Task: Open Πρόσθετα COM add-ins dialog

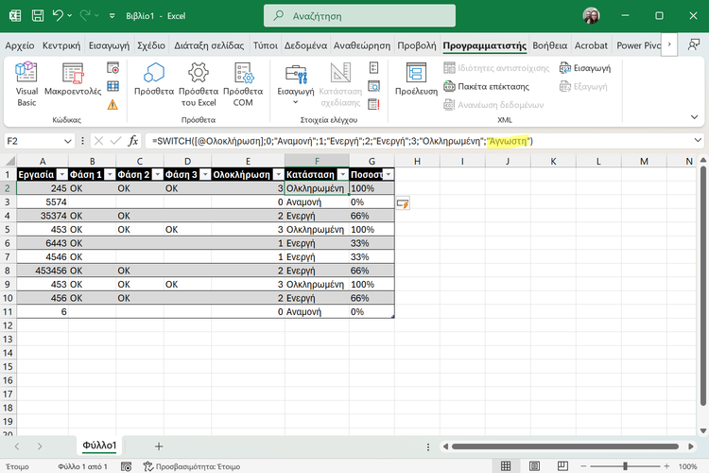Action: [x=243, y=83]
